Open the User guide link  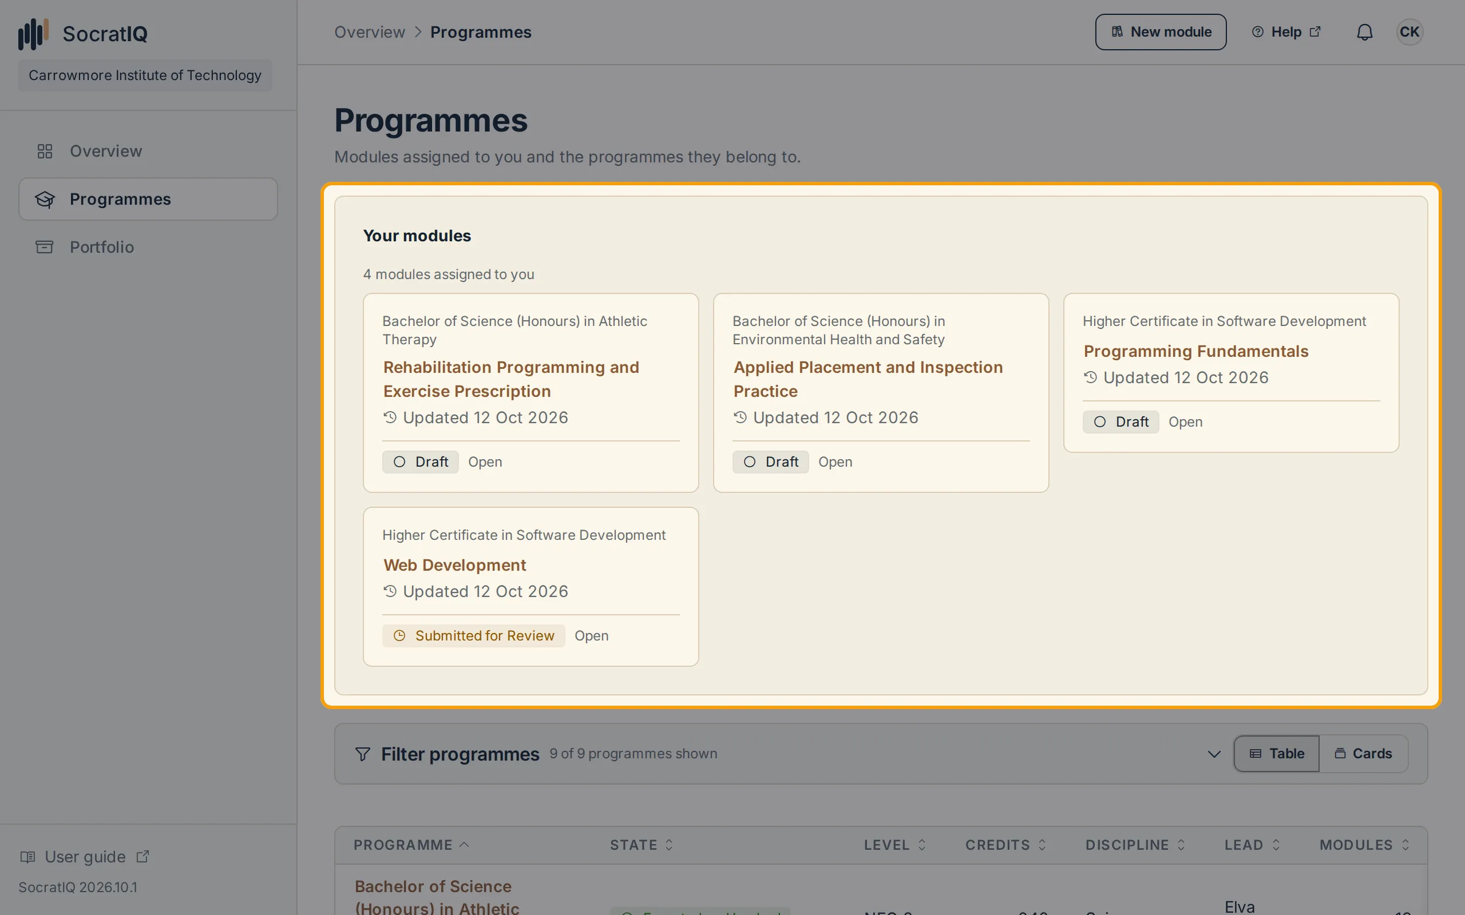pos(85,857)
